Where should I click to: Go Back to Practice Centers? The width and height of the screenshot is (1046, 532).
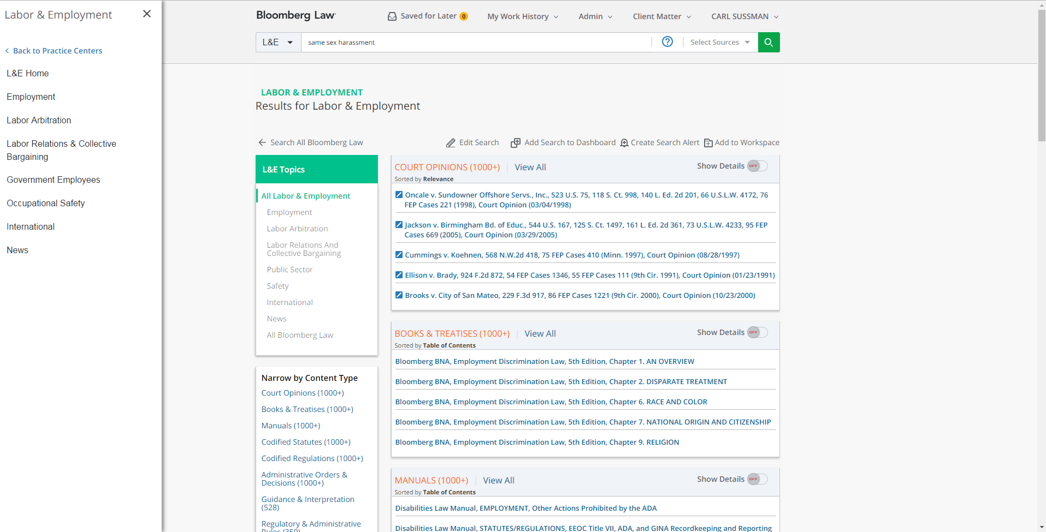point(54,51)
